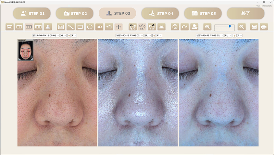Expand the SL light mode dropdown
Image resolution: width=274 pixels, height=155 pixels.
click(148, 35)
